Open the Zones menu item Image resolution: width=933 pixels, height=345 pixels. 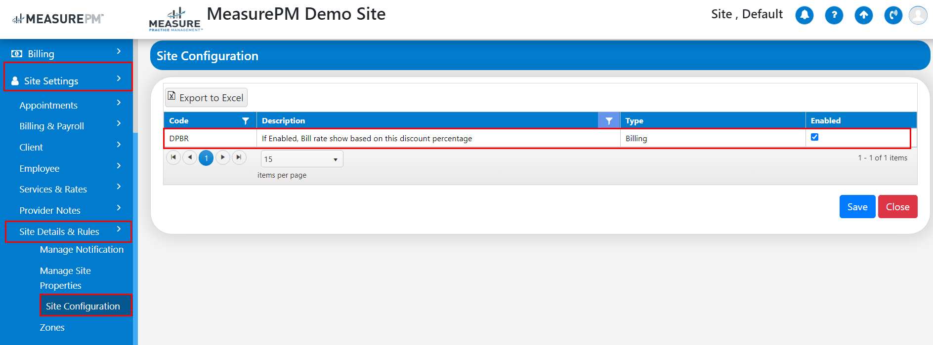pyautogui.click(x=52, y=328)
